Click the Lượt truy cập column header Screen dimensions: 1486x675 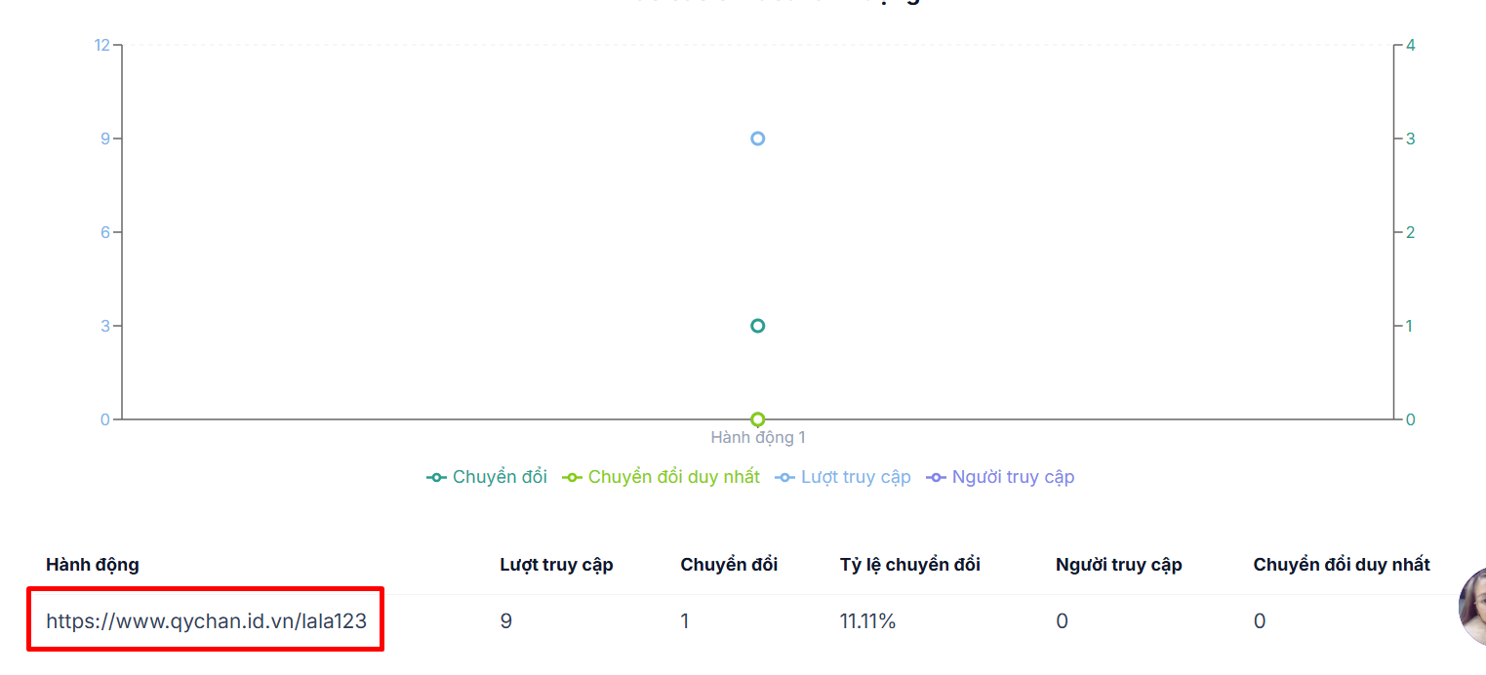coord(556,565)
